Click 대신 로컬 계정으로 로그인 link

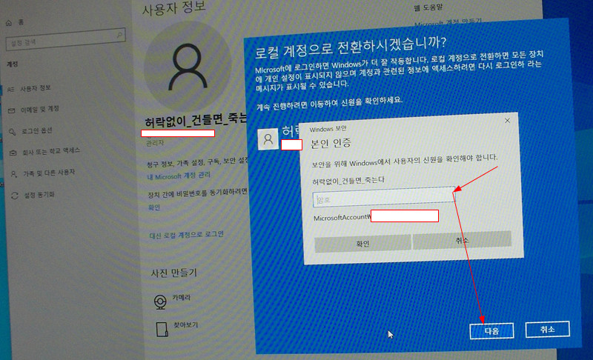tap(187, 235)
